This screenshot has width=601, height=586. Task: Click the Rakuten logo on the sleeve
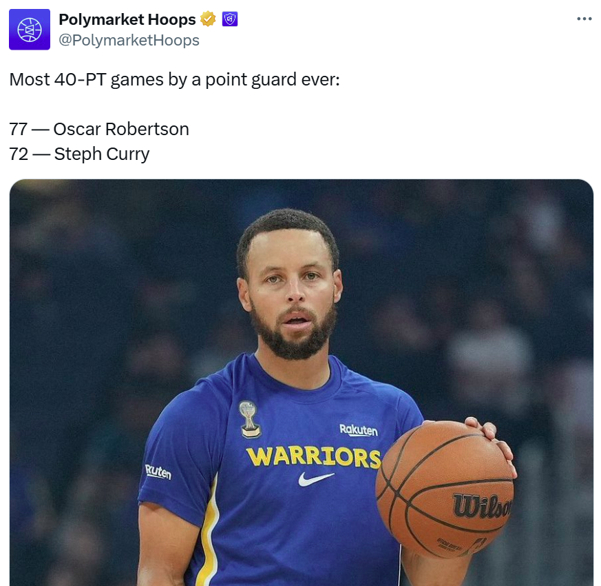click(x=158, y=472)
